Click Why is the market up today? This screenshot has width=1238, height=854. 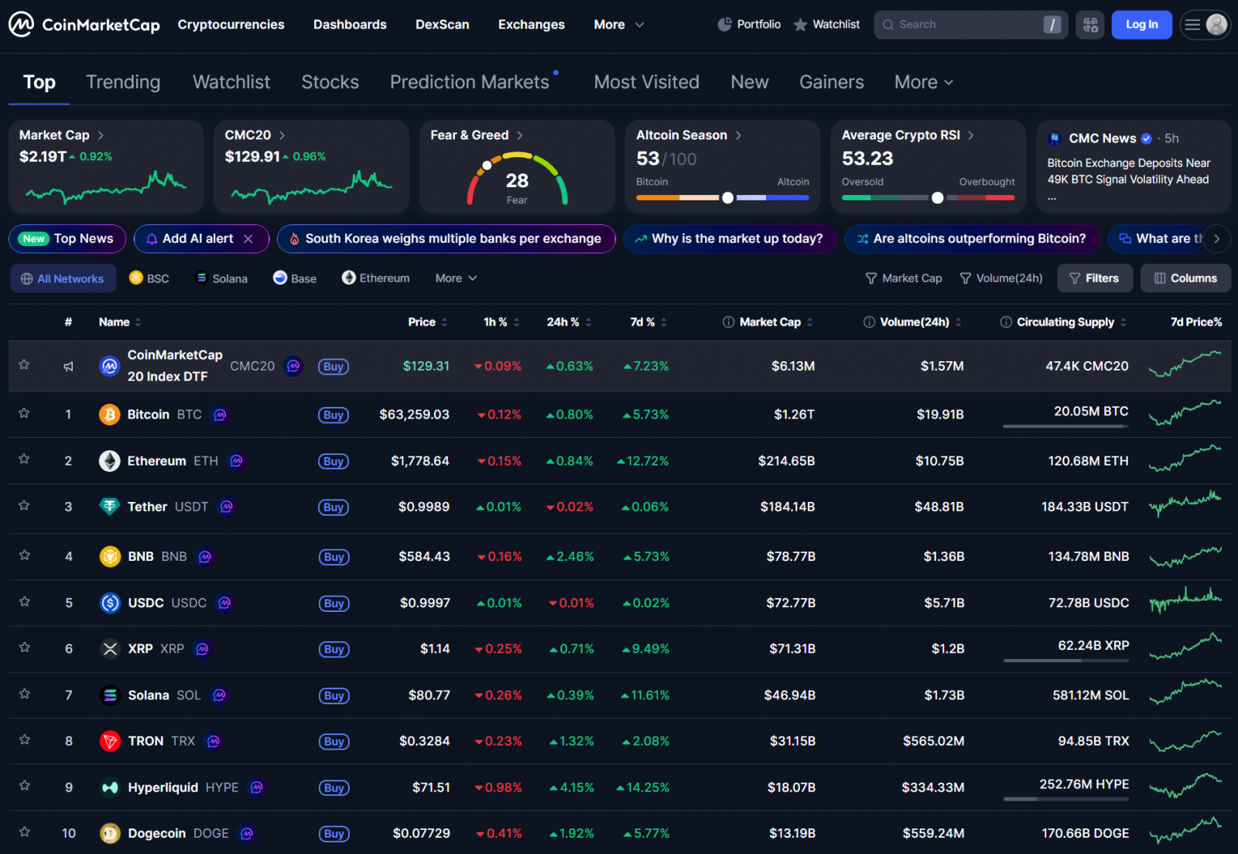click(x=730, y=239)
